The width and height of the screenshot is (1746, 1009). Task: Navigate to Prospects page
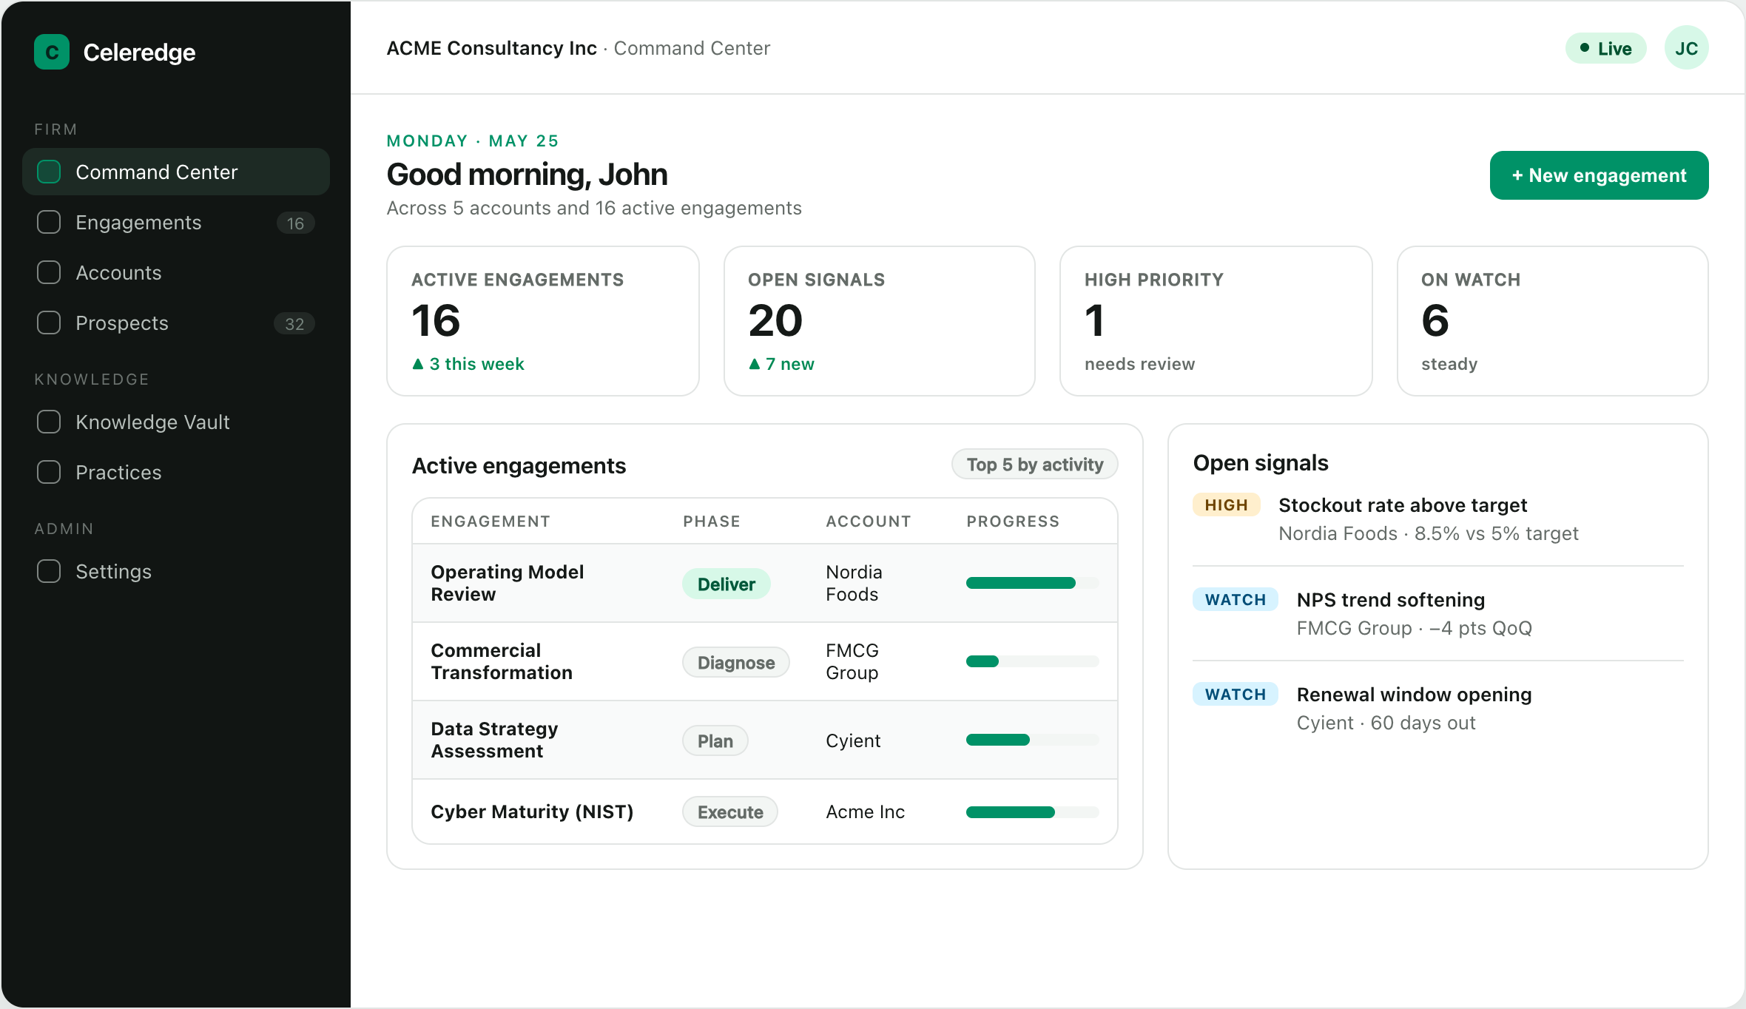click(x=176, y=323)
